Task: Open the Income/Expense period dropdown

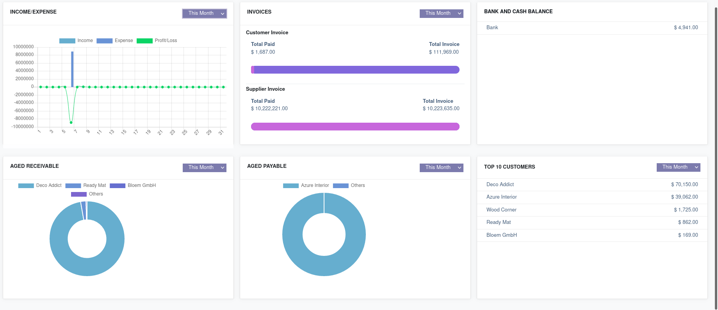Action: point(204,13)
